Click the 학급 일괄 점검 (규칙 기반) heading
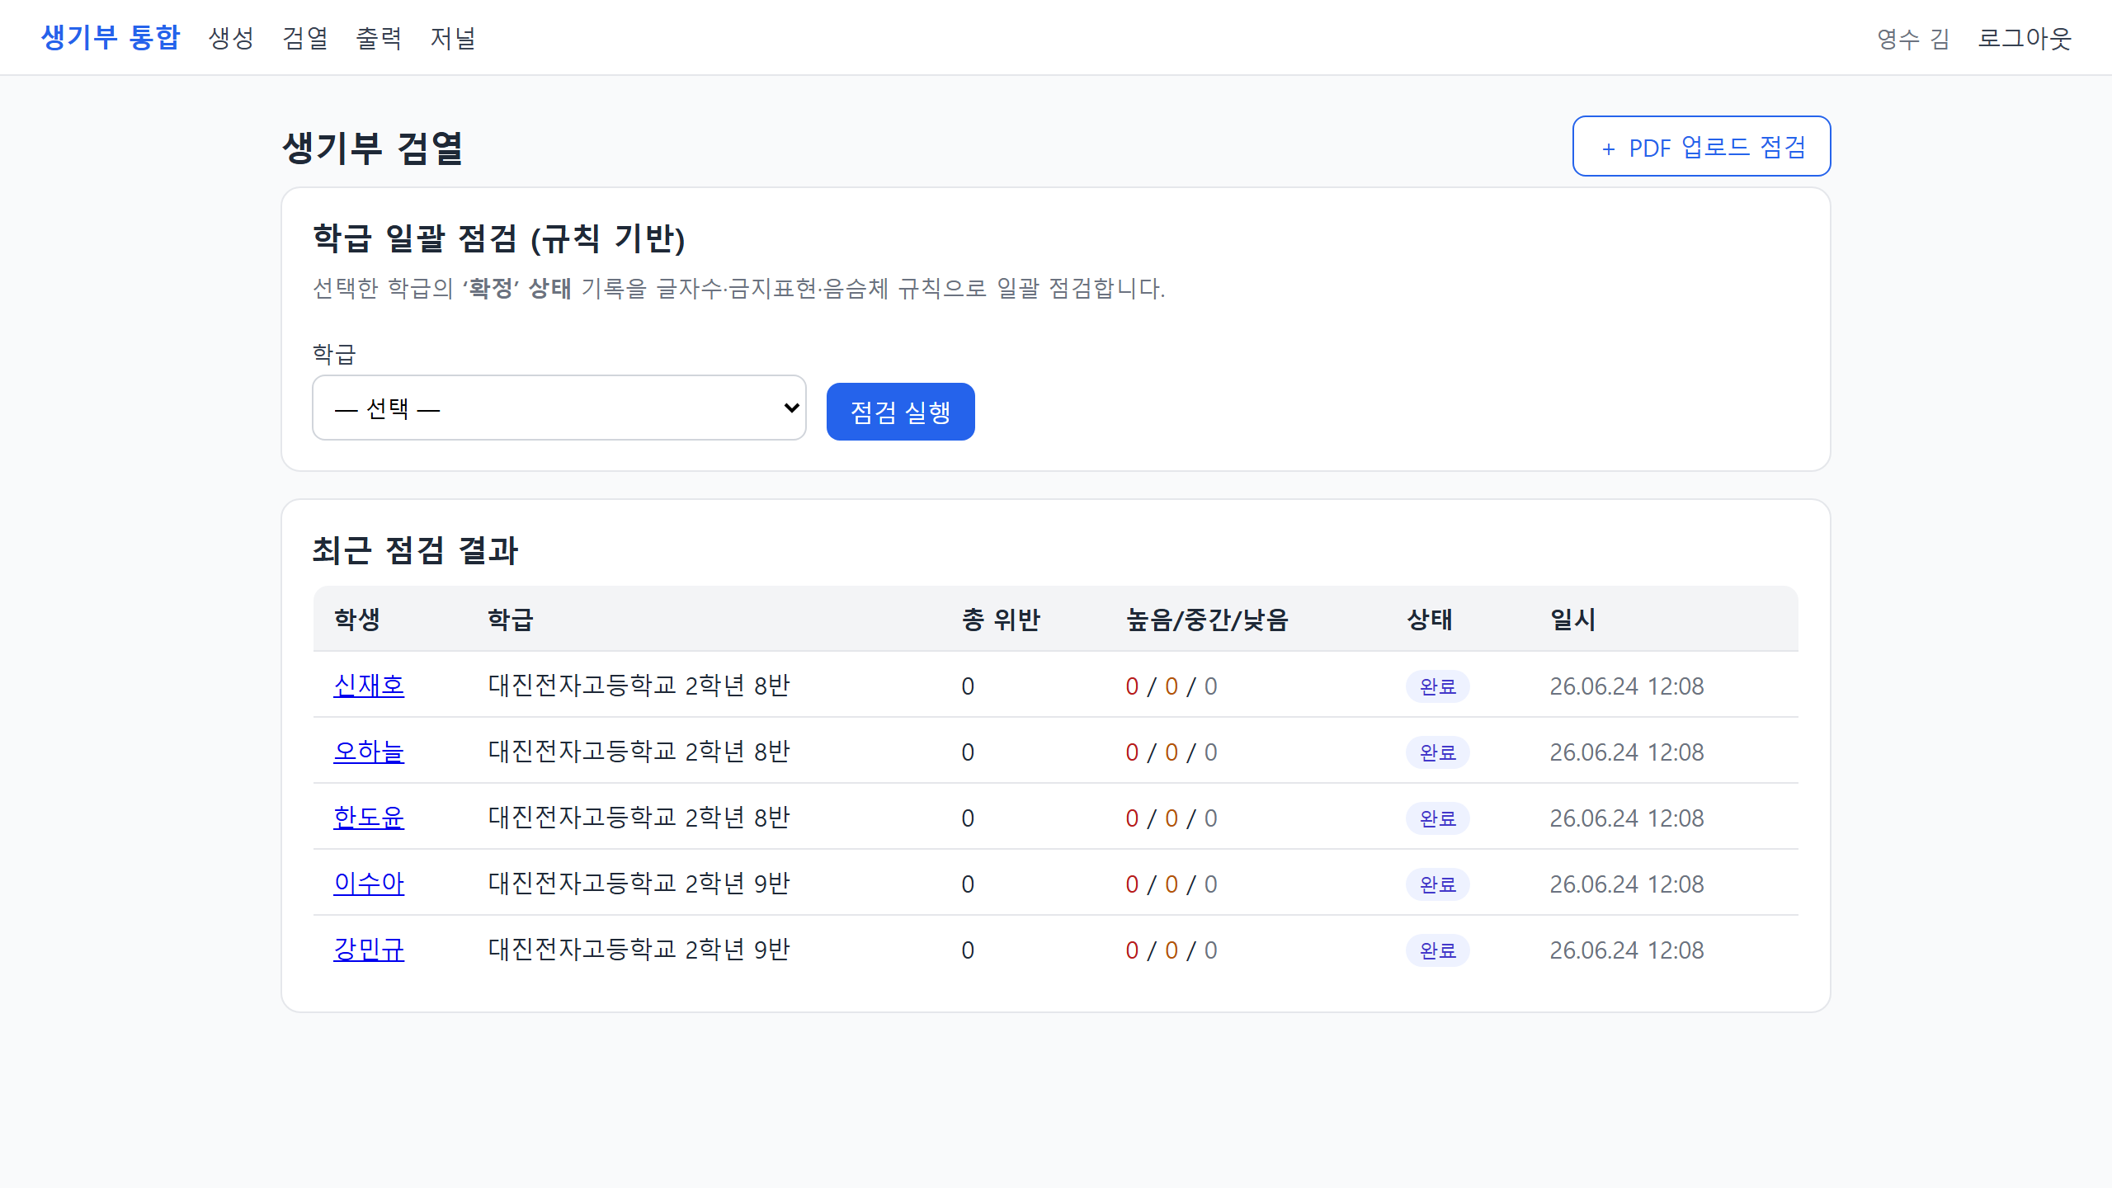 (499, 238)
